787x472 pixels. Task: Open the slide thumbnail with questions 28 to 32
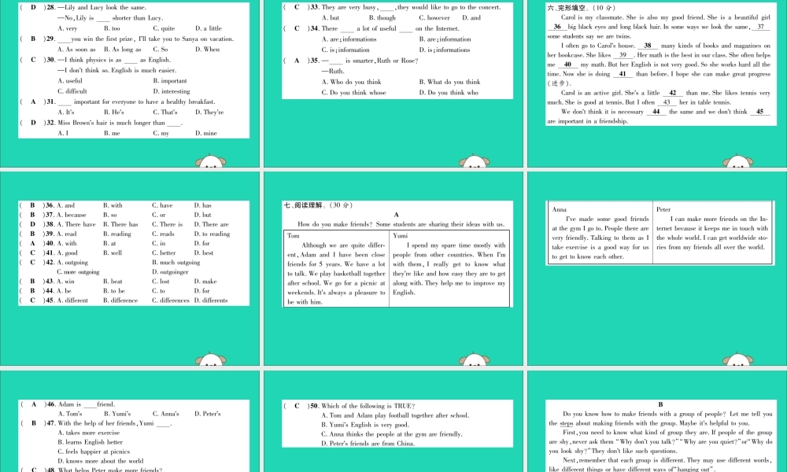(x=130, y=83)
